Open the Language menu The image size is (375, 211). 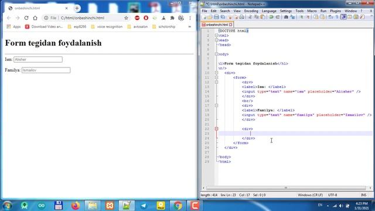point(269,11)
